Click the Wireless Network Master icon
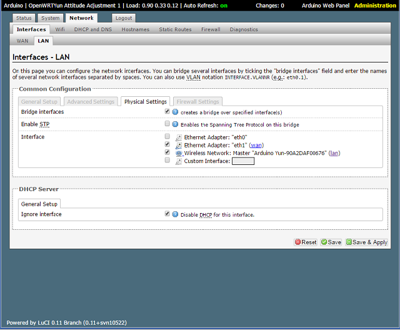The width and height of the screenshot is (400, 333). pos(179,154)
